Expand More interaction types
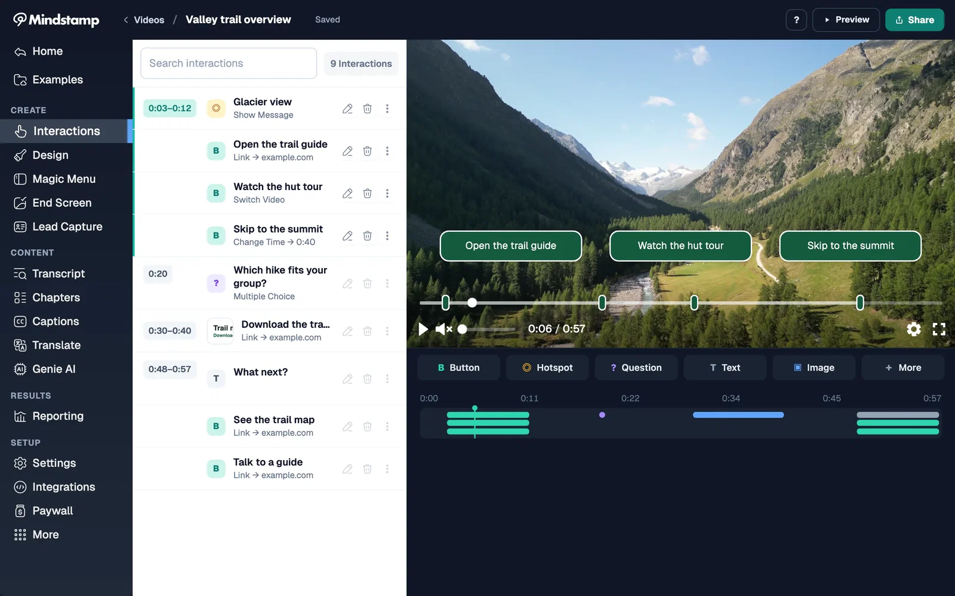Viewport: 955px width, 596px height. (903, 368)
